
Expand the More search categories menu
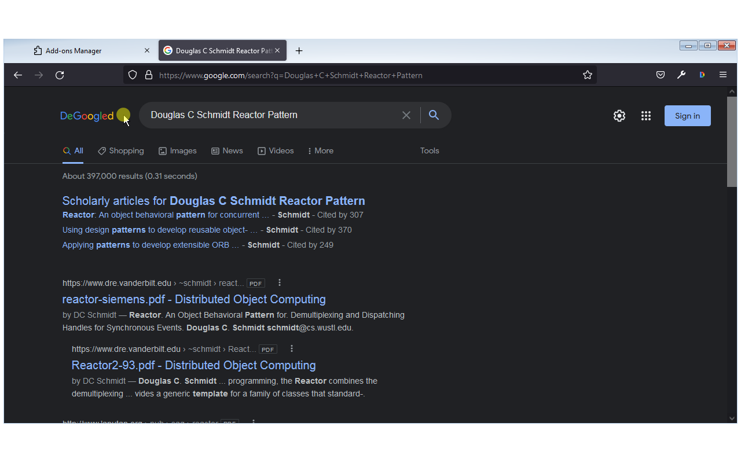click(321, 151)
